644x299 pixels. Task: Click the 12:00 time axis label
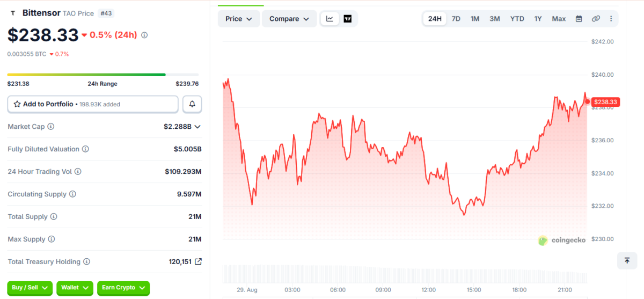pos(429,290)
